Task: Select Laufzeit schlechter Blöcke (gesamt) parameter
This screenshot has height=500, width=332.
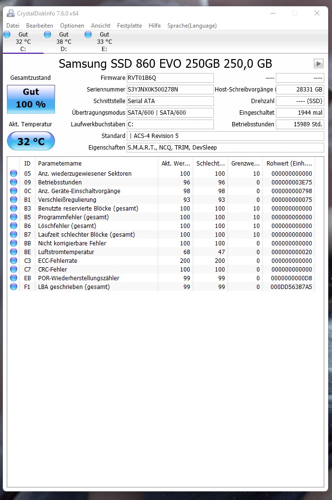Action: (87, 234)
